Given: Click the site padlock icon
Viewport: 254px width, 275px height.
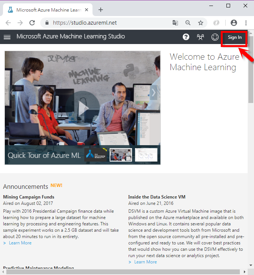Looking at the screenshot, I should (47, 23).
